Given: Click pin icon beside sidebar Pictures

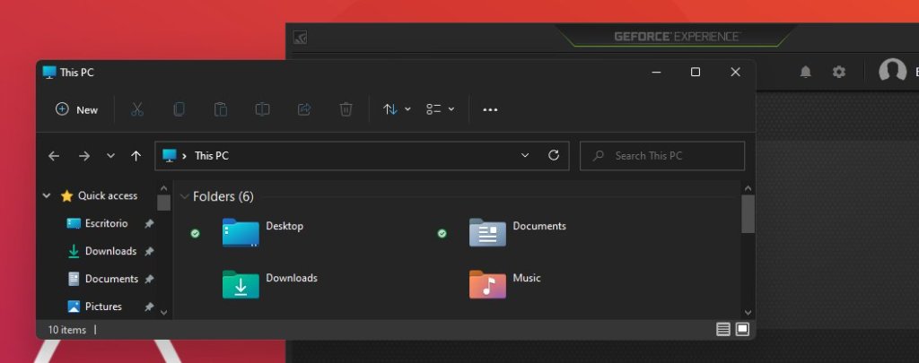Looking at the screenshot, I should click(x=149, y=307).
